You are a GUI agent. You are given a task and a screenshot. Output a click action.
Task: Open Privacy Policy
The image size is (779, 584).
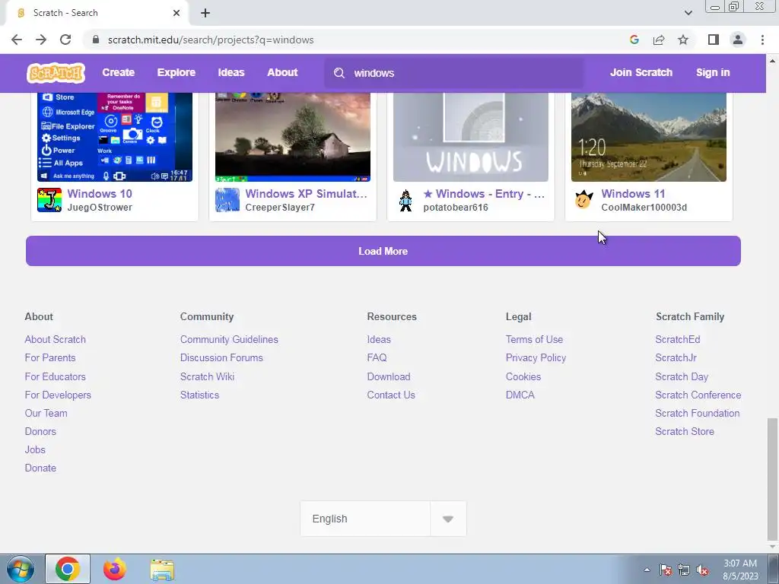[x=536, y=357]
